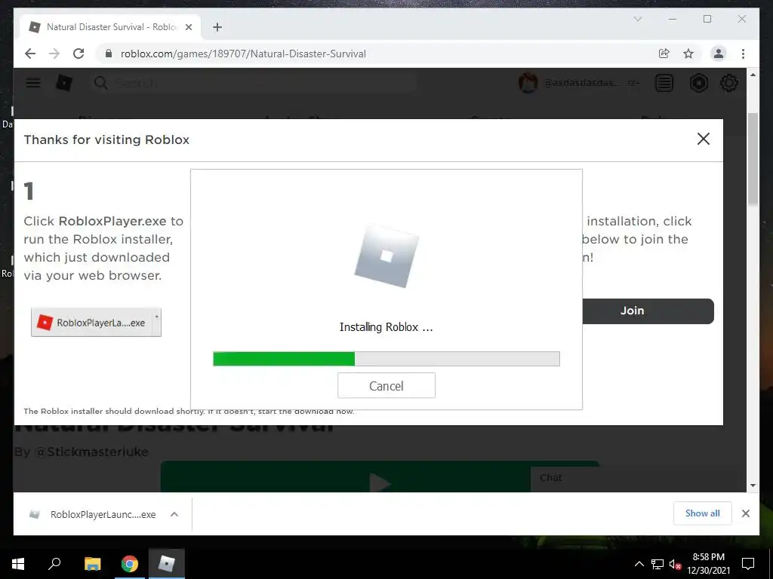The height and width of the screenshot is (579, 773).
Task: Click the tab search chevron
Action: [x=637, y=19]
